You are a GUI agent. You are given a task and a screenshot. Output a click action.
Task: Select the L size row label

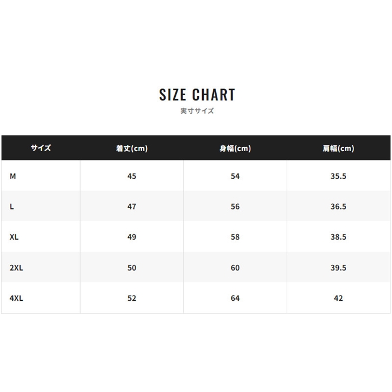tap(12, 207)
